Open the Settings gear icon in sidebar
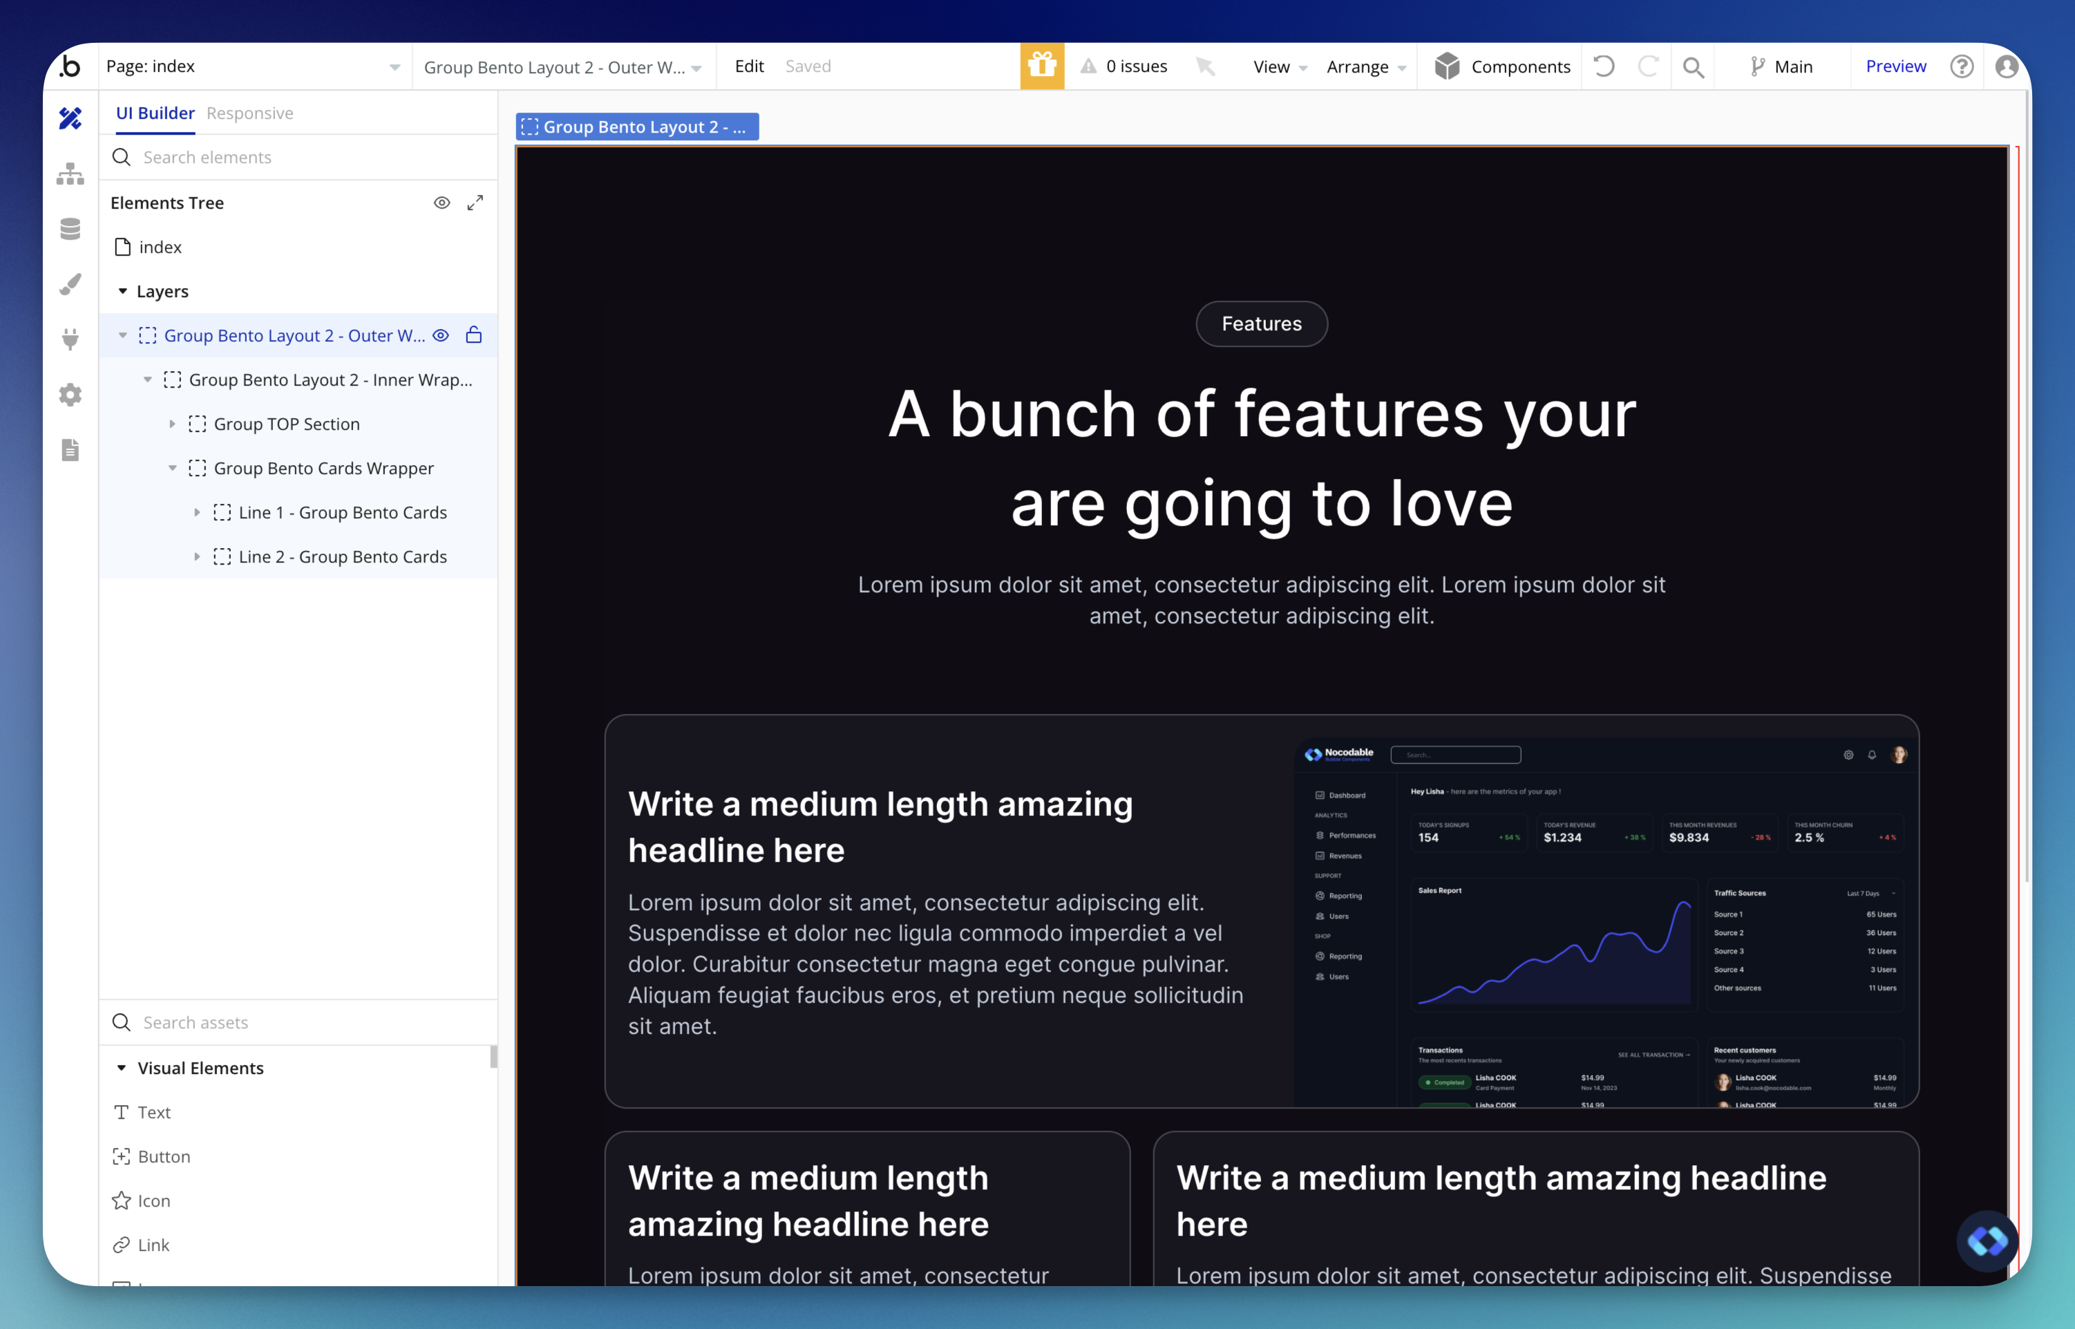The image size is (2075, 1329). 70,395
